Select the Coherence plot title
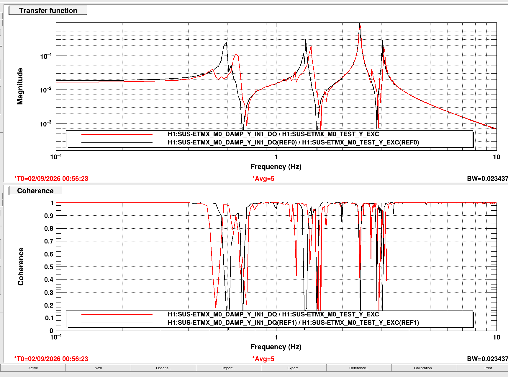The width and height of the screenshot is (508, 377). (35, 191)
